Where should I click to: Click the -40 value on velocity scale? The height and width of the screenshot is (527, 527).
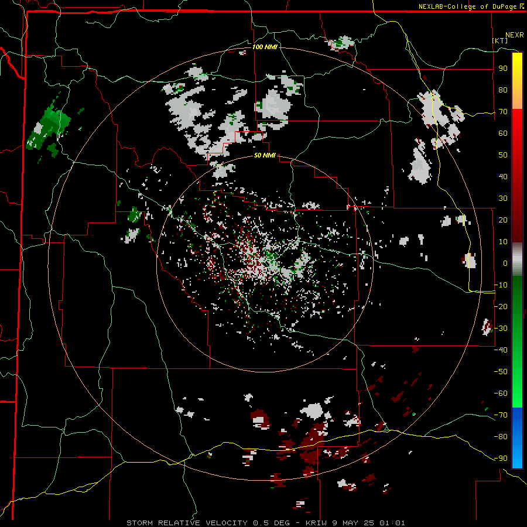501,350
